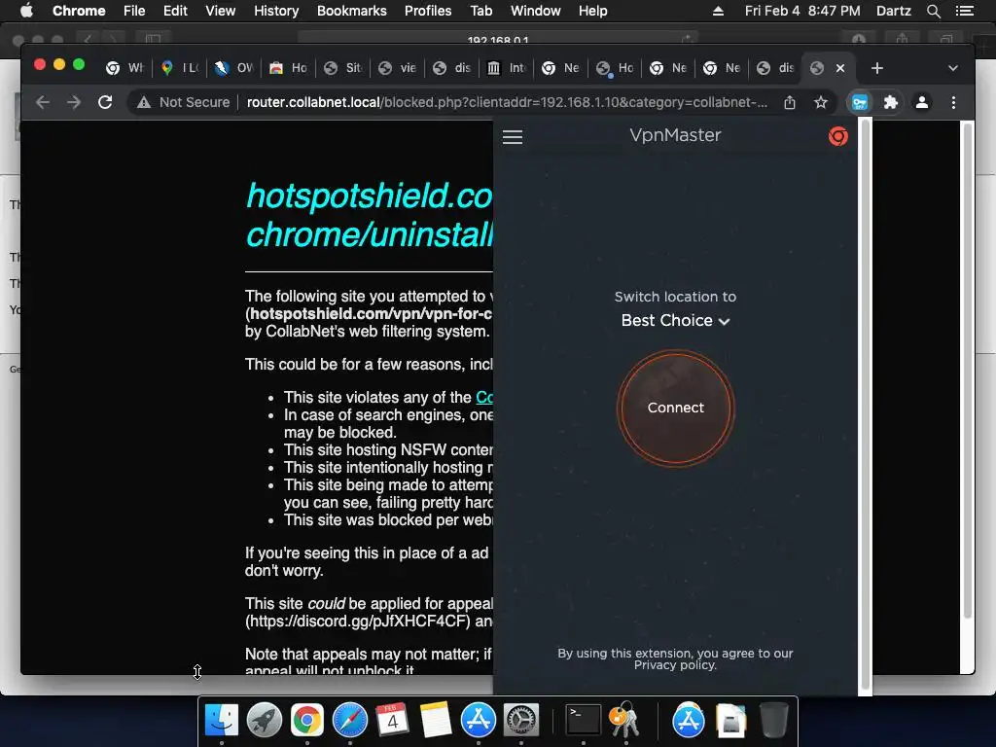Open the Edit menu
Screen dimensions: 996x747
[175, 11]
